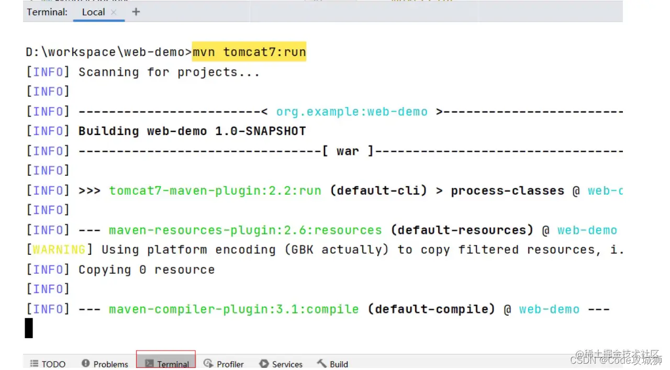Click 'org.example:web-demo' text
This screenshot has height=370, width=670.
tap(352, 111)
